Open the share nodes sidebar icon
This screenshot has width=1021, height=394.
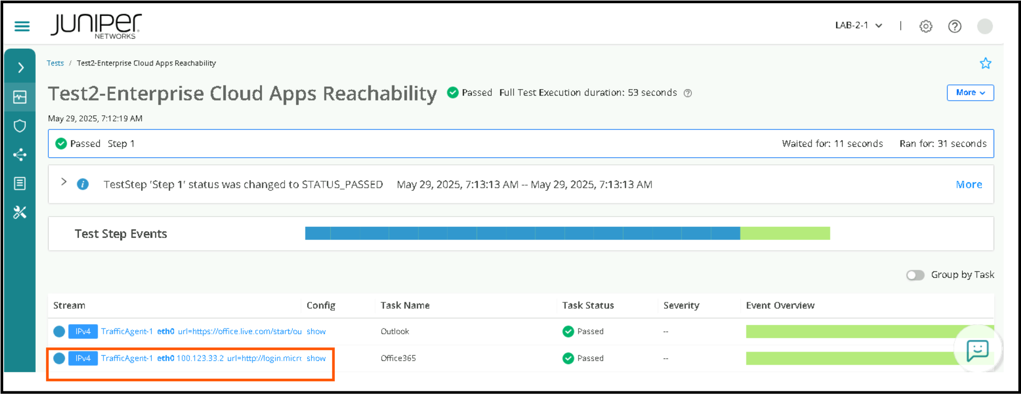point(20,155)
